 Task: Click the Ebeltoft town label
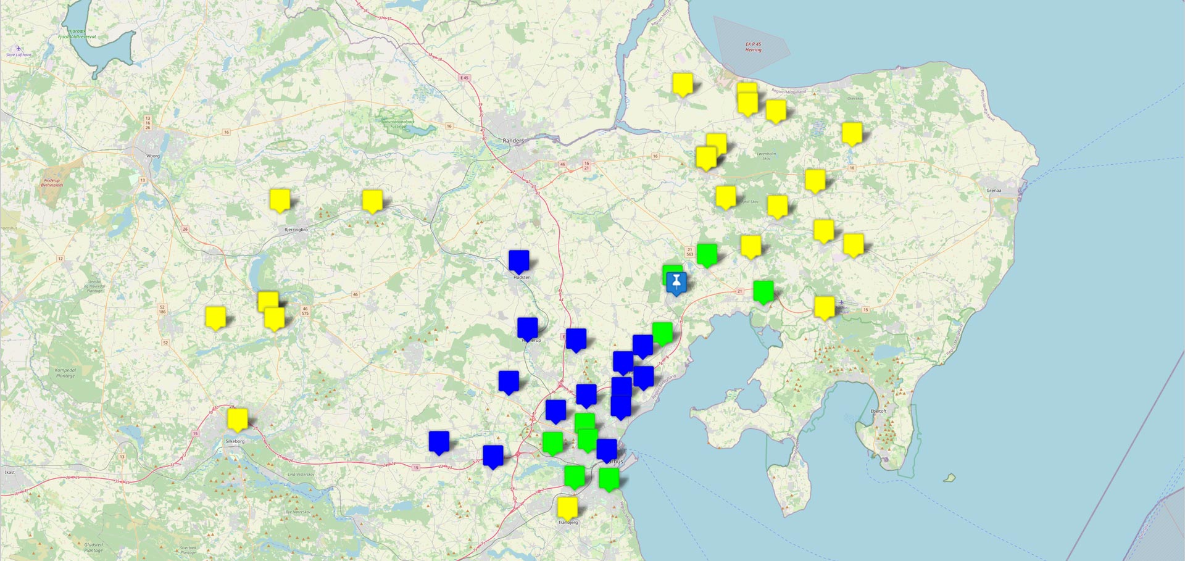coord(878,411)
